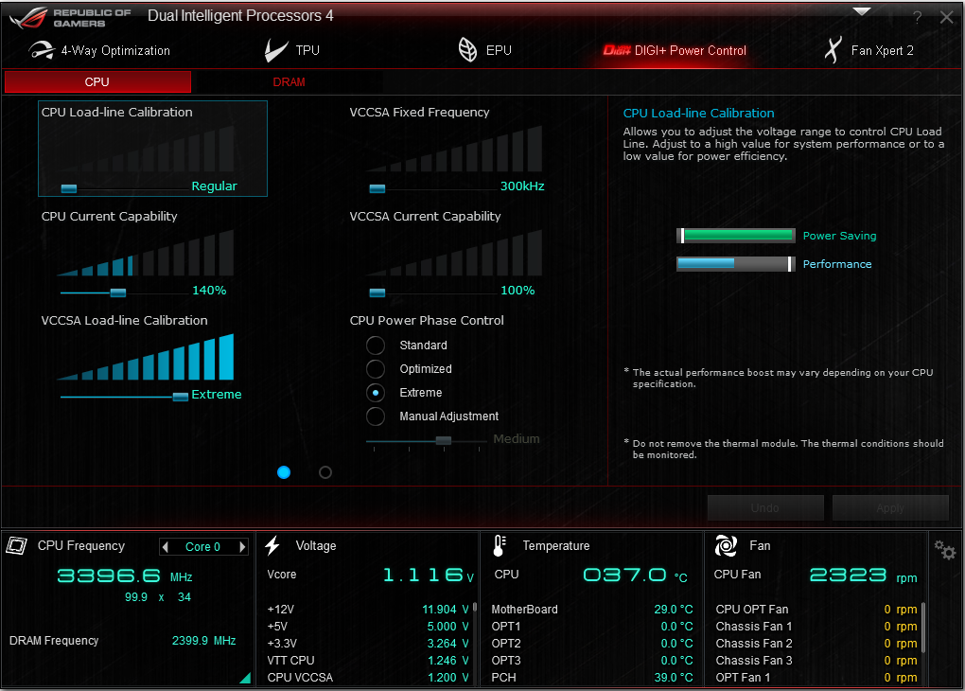
Task: Click the TPU icon
Action: (276, 50)
